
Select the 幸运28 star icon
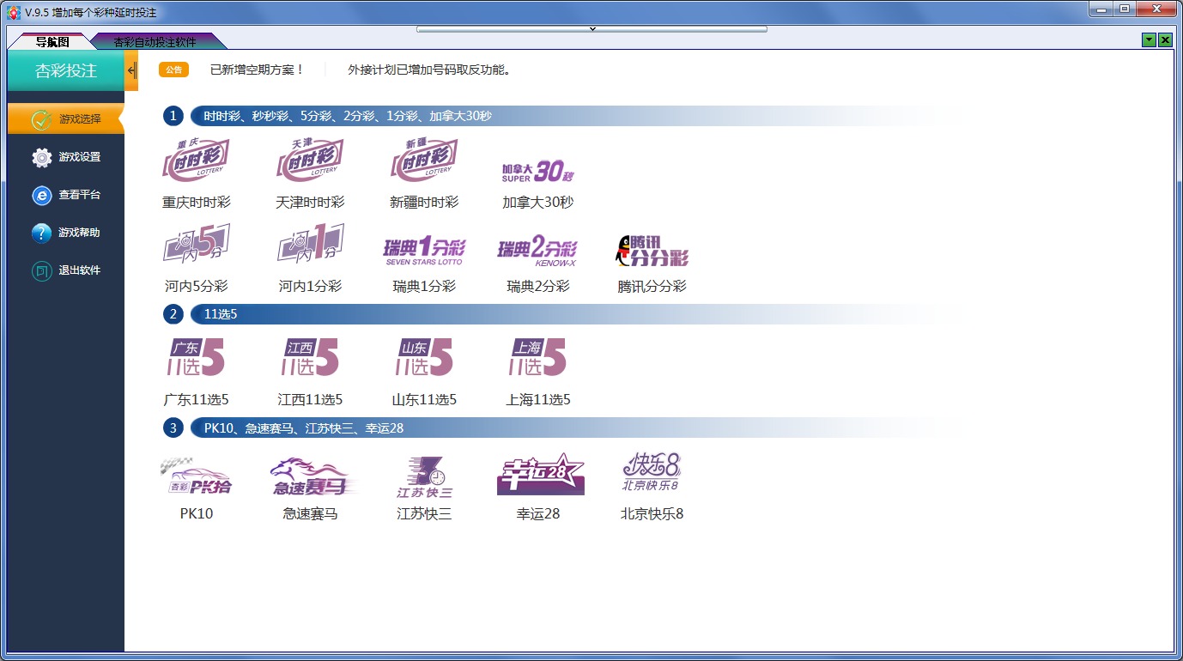(540, 475)
